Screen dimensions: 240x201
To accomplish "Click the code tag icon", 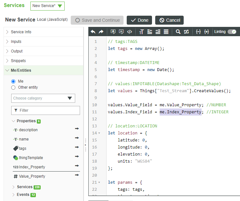I will pyautogui.click(x=130, y=32).
